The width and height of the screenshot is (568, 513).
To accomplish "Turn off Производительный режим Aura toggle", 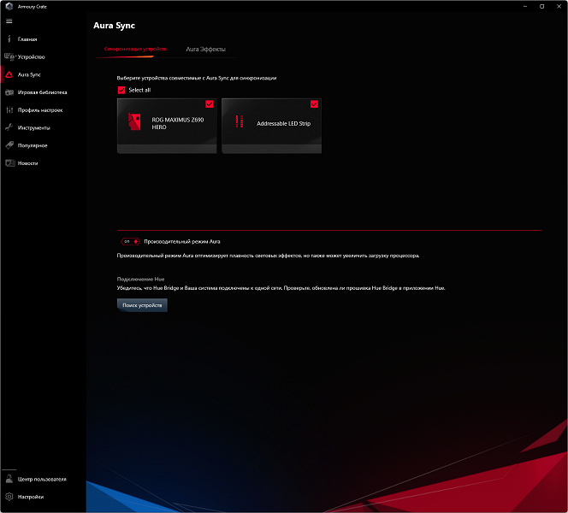I will [130, 241].
